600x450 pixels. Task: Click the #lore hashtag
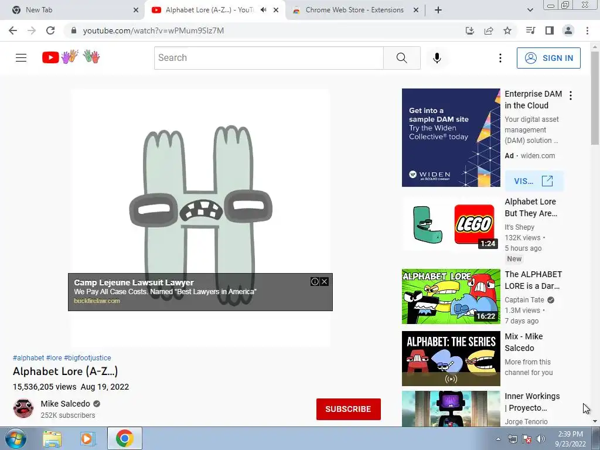(x=54, y=358)
